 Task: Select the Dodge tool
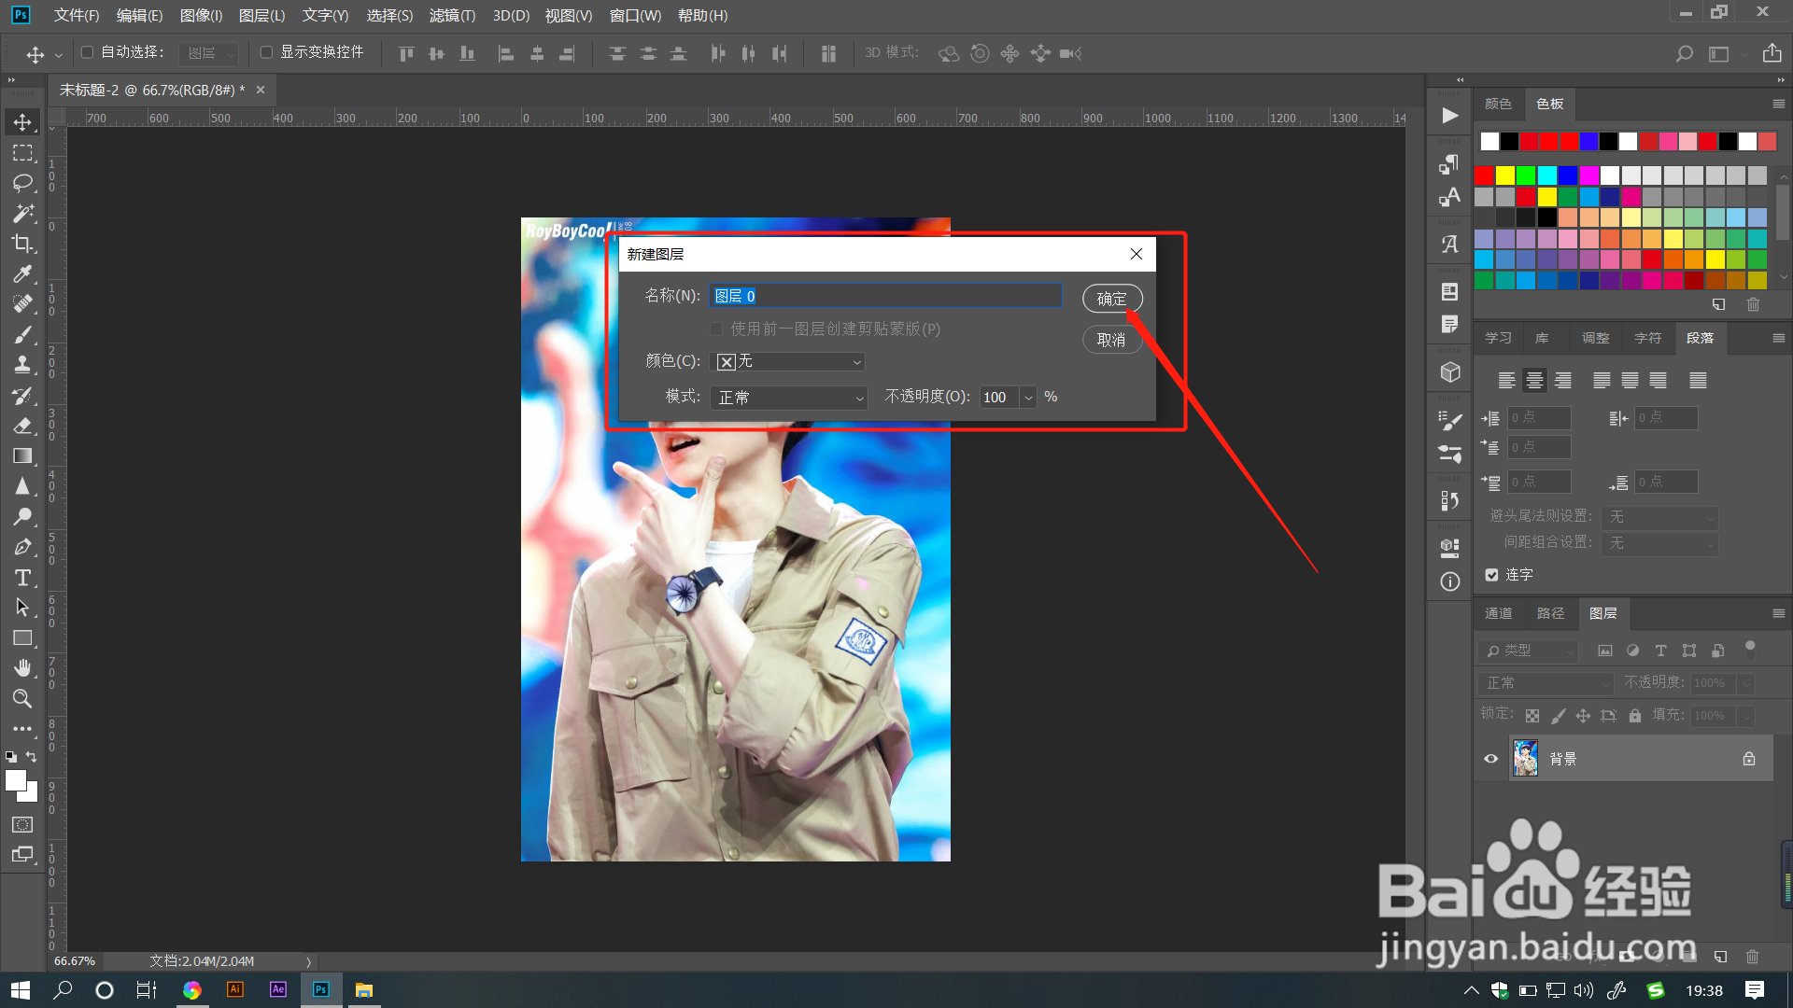tap(22, 516)
